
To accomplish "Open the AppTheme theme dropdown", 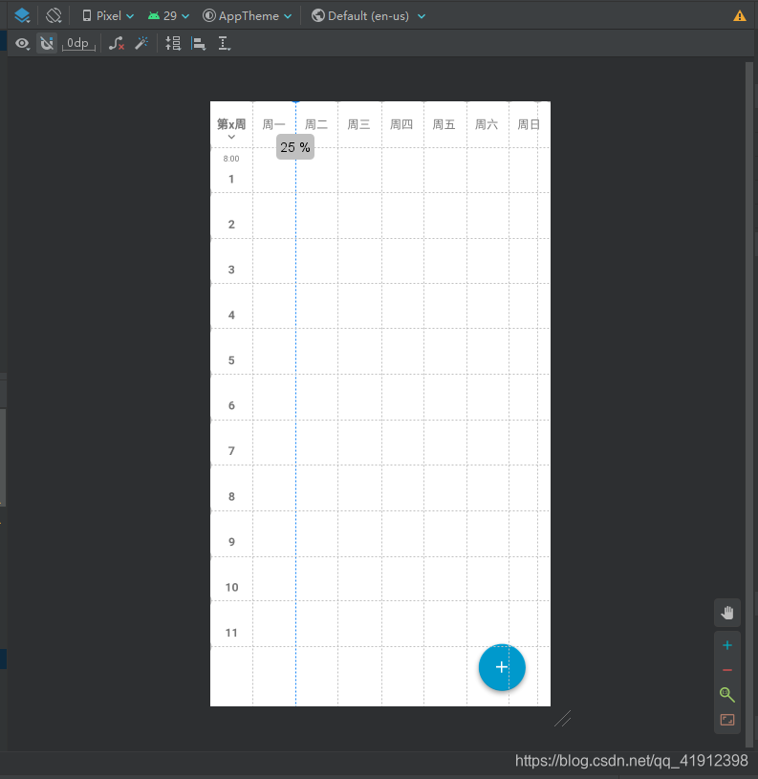I will 248,16.
